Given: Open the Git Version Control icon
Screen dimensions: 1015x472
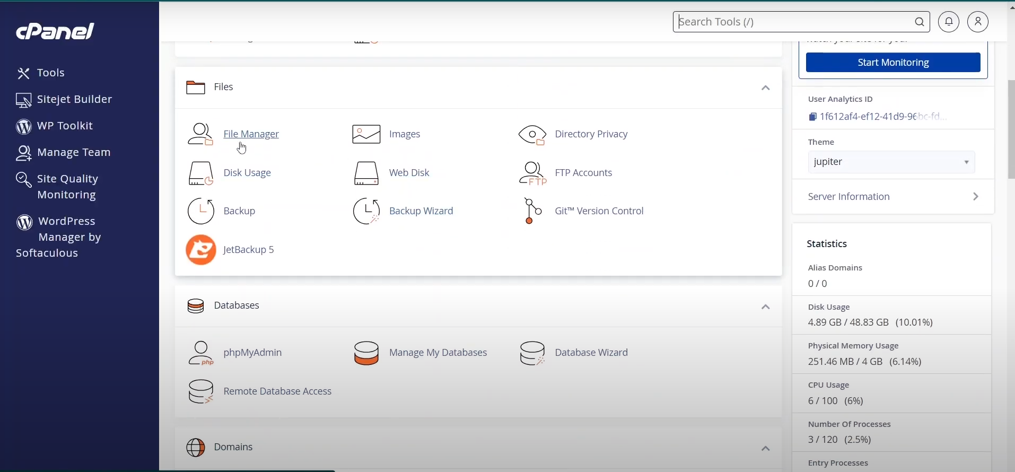Looking at the screenshot, I should pos(532,211).
